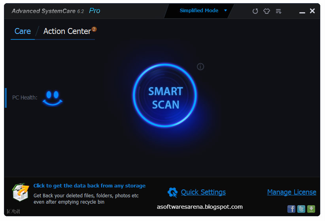The image size is (325, 221).
Task: Click the Quick Settings gear icon
Action: click(172, 192)
